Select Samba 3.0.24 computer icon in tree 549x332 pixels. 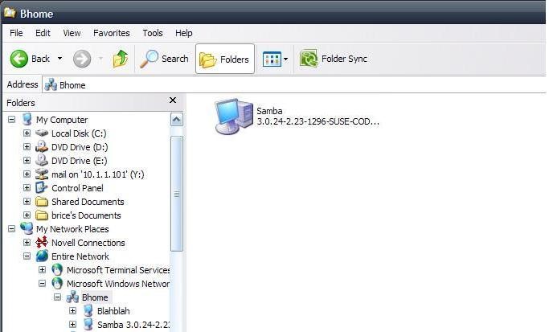[x=88, y=324]
